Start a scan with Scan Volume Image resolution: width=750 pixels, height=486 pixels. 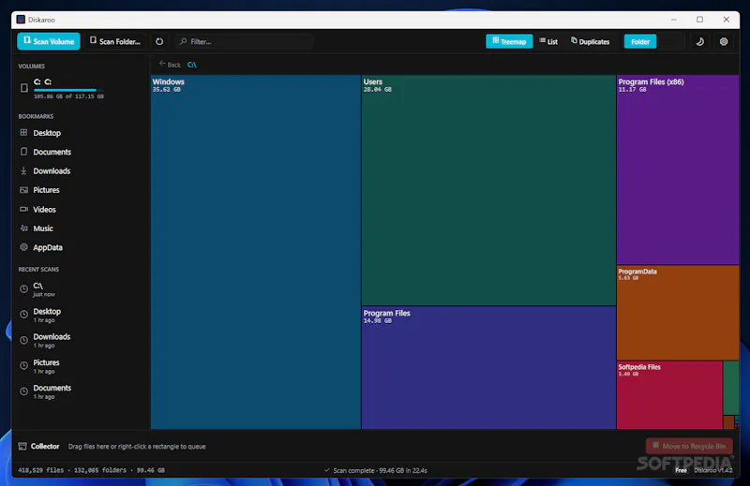tap(49, 41)
